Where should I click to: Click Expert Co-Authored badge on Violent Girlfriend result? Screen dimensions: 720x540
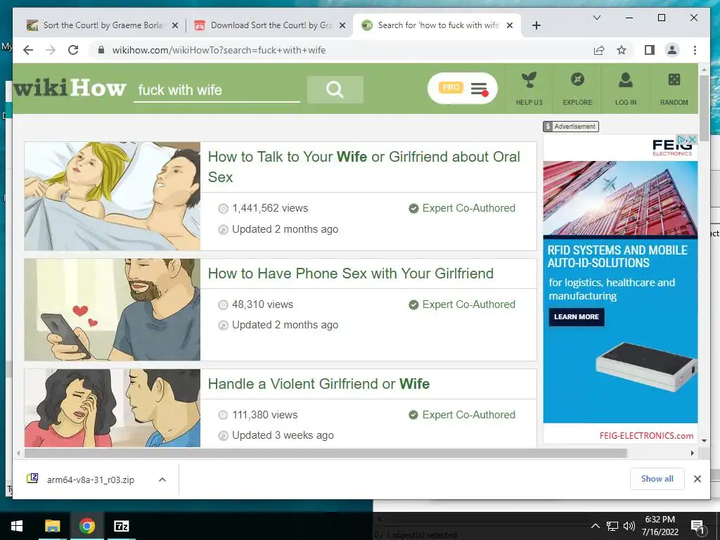[x=462, y=415]
